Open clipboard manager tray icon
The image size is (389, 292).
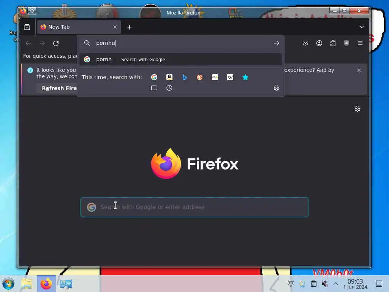click(x=313, y=284)
